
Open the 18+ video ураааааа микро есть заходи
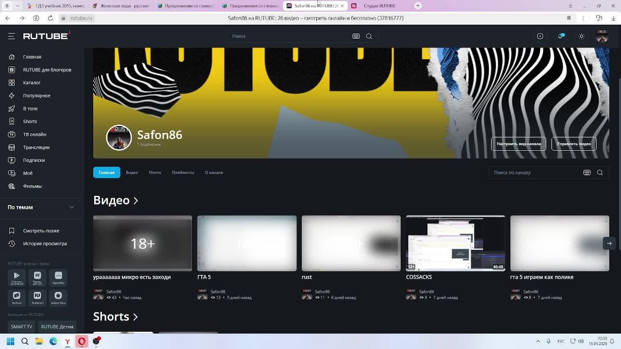(143, 243)
